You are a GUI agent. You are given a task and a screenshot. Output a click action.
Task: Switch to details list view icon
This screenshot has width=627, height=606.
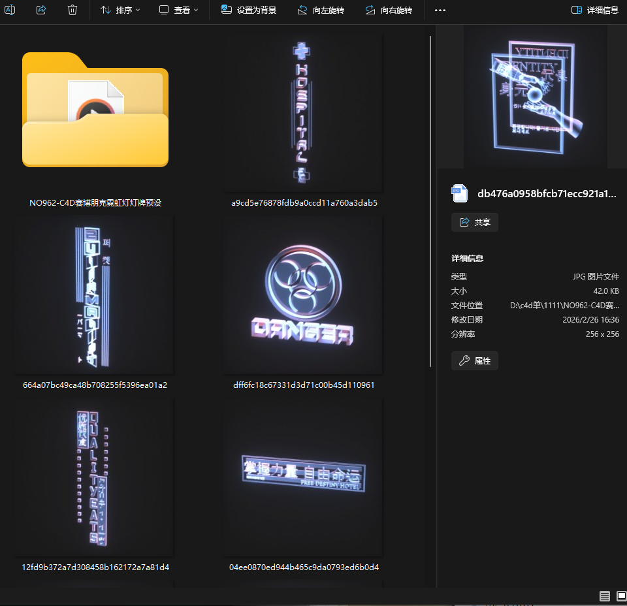[605, 596]
